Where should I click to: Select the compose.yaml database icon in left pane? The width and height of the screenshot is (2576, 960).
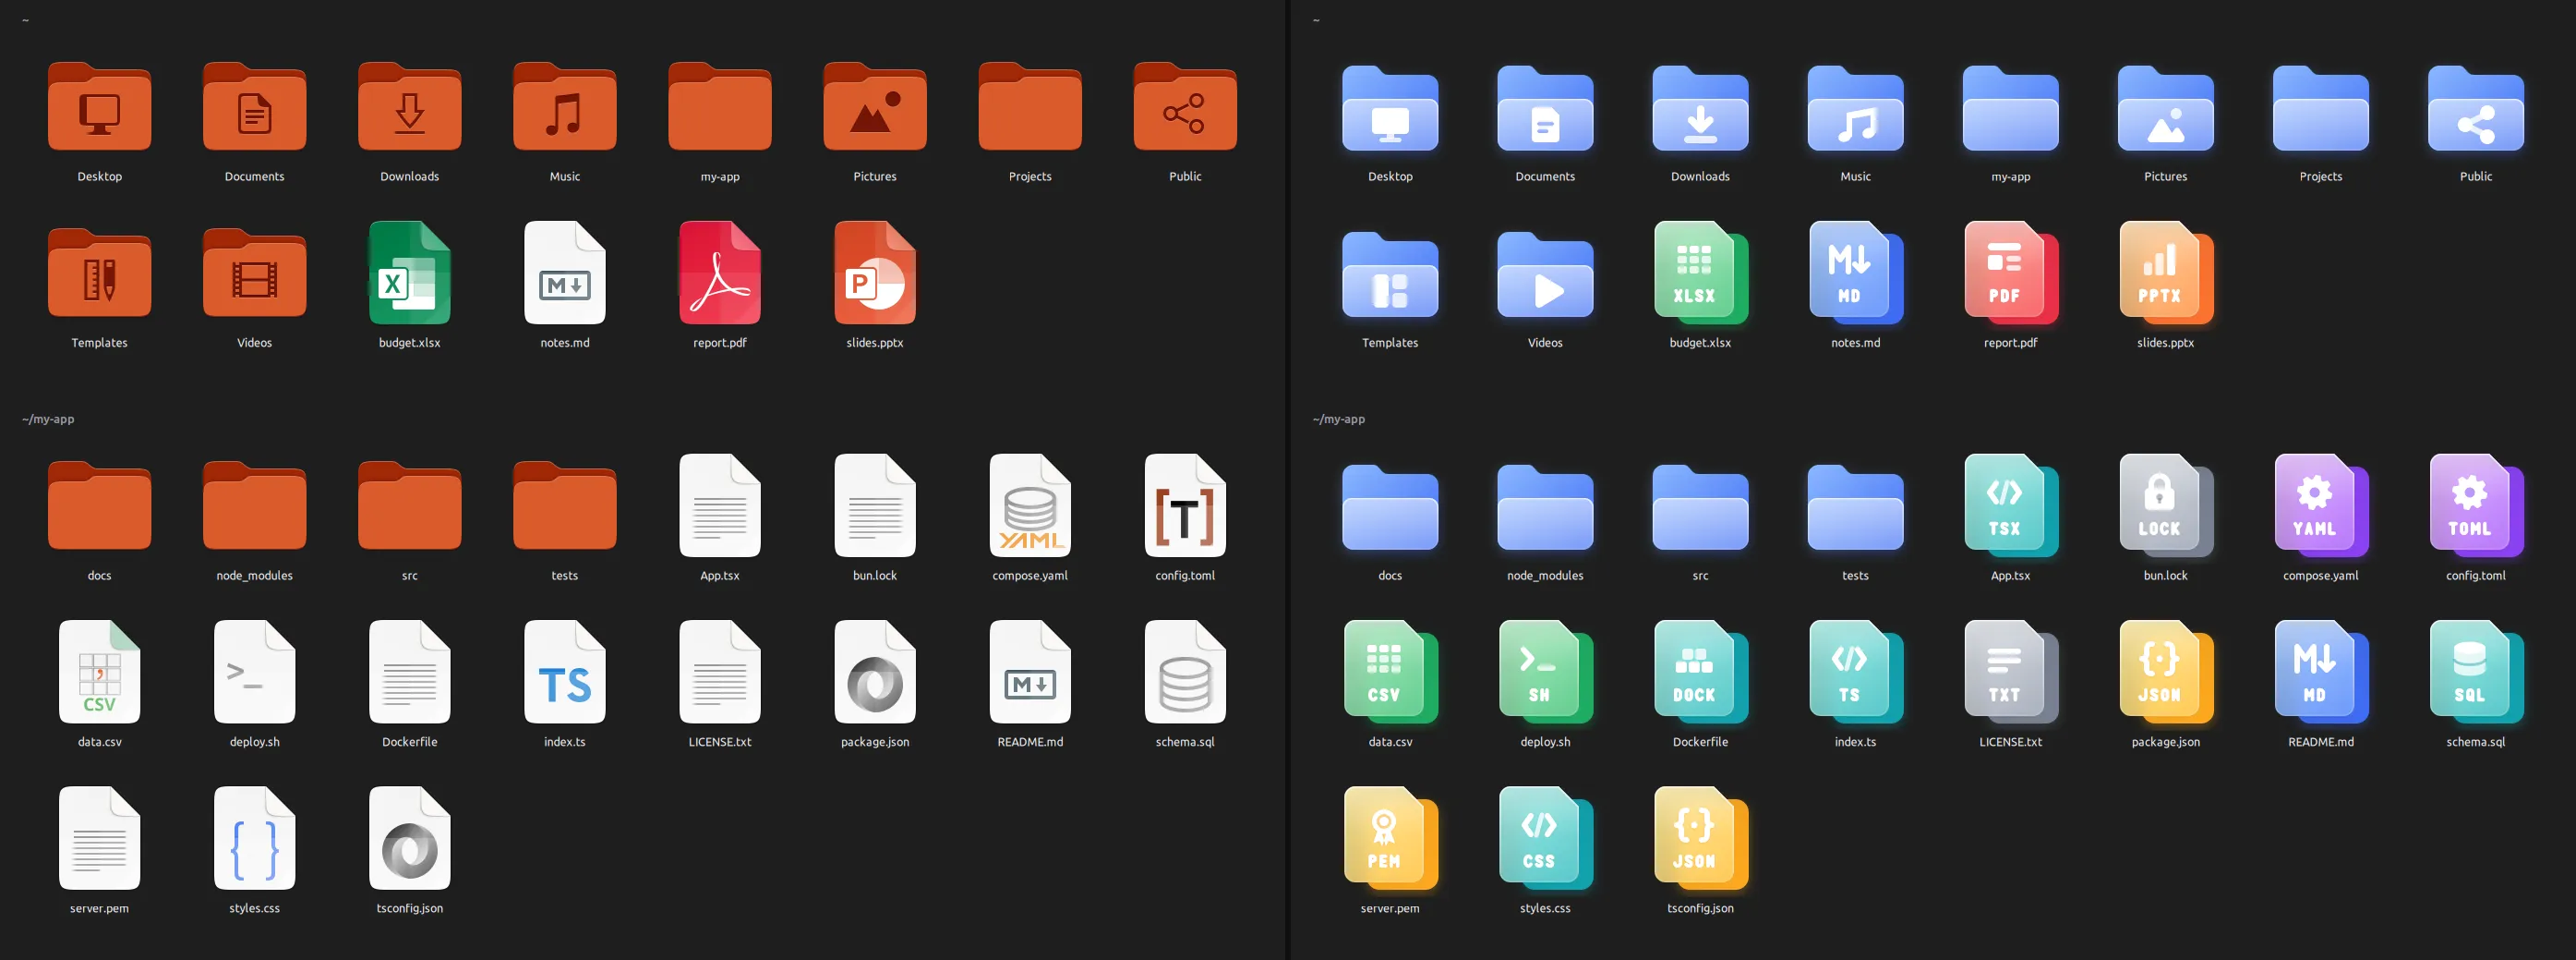tap(1030, 505)
